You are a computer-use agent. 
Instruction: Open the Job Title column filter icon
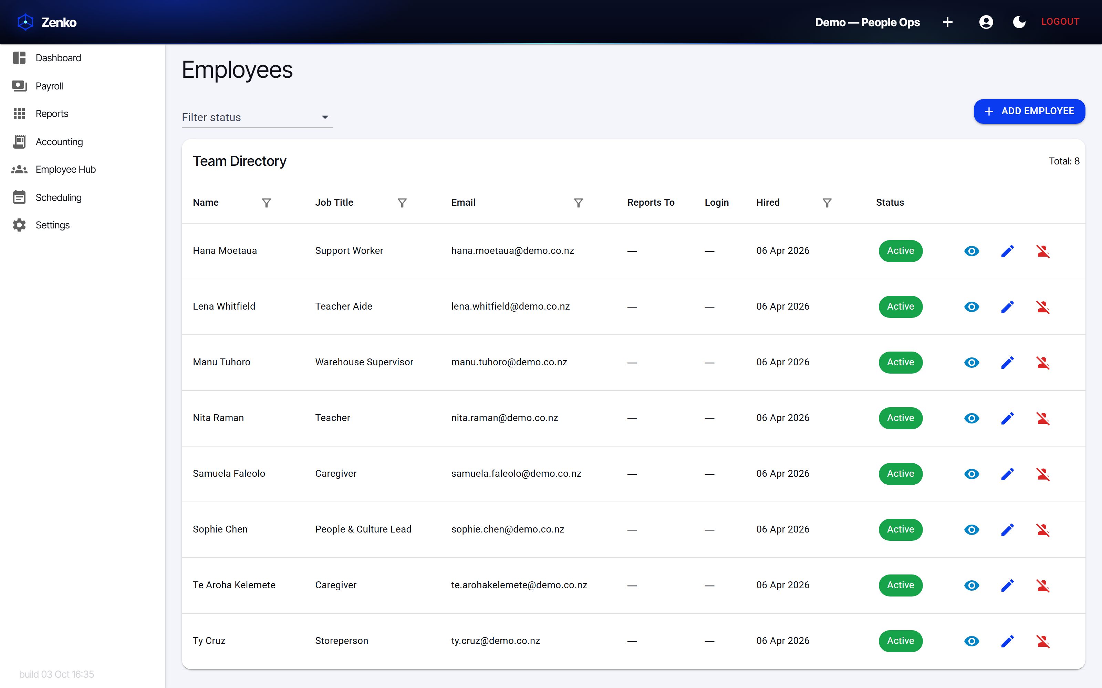pos(402,203)
